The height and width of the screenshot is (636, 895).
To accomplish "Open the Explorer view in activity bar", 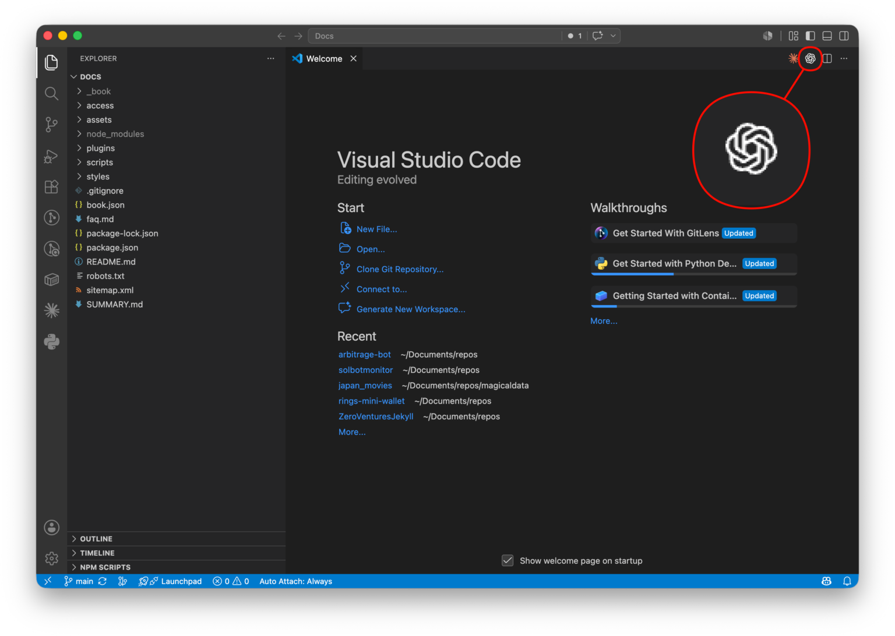I will 51,62.
